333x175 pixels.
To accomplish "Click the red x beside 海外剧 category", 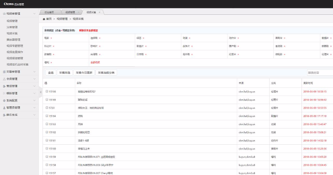I will pos(192,54).
